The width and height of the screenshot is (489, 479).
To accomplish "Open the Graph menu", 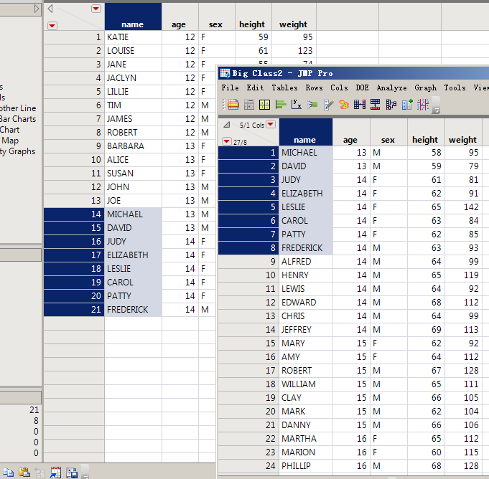I will tap(425, 87).
